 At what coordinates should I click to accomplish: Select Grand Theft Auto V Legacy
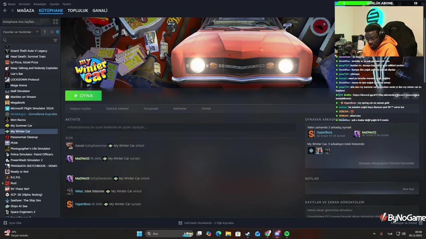point(29,51)
